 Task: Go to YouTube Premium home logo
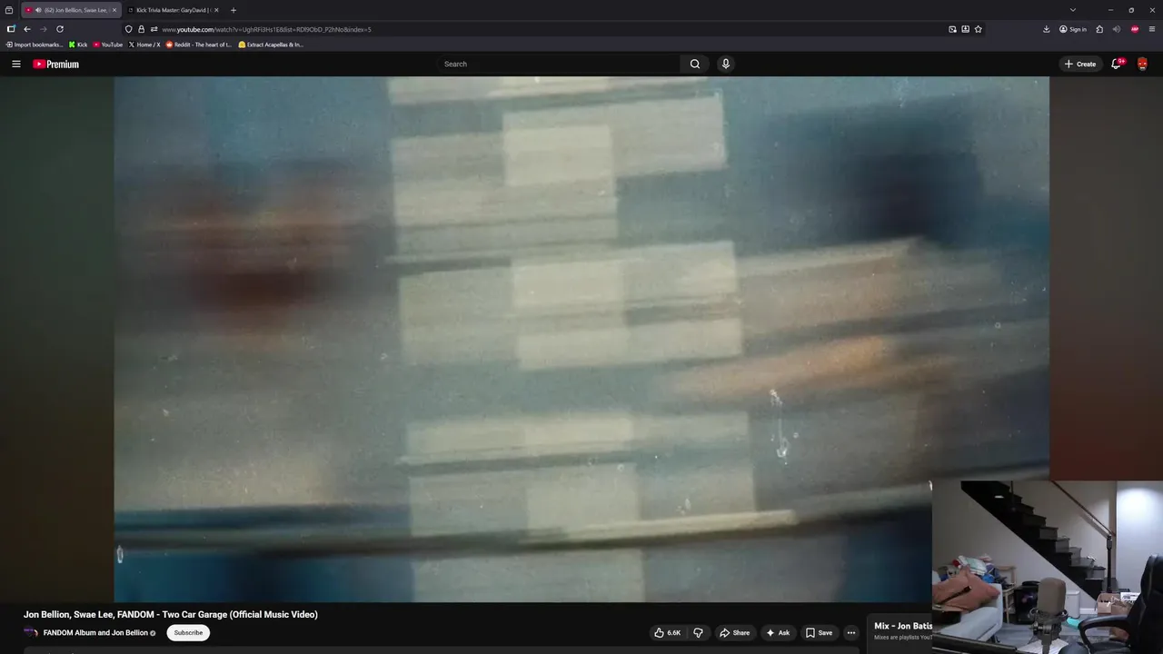coord(55,64)
